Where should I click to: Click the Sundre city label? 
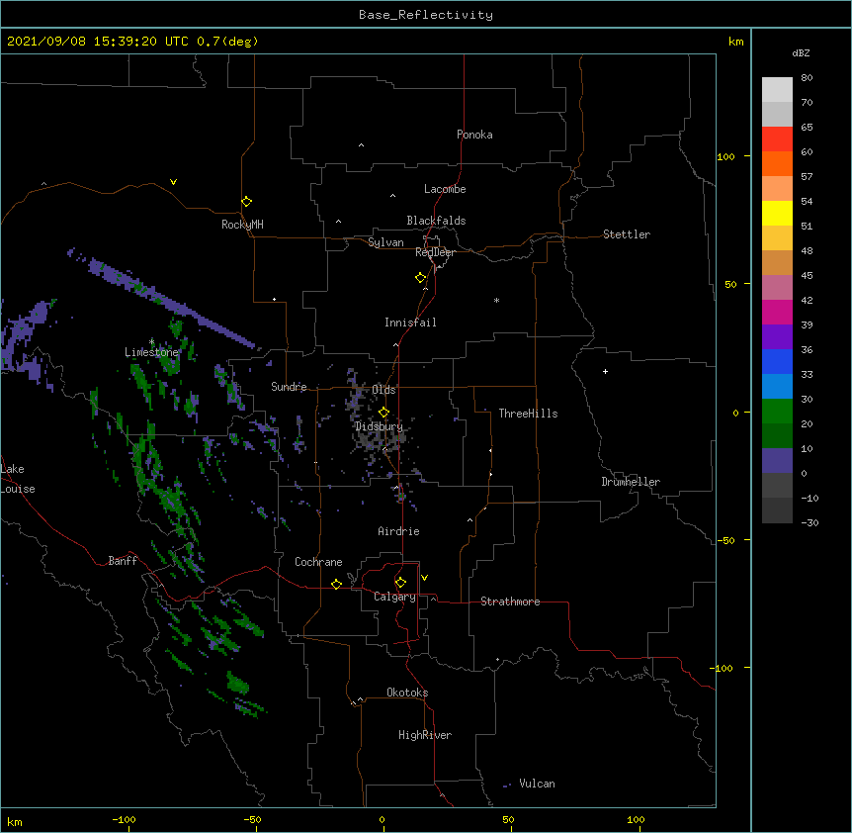point(289,387)
